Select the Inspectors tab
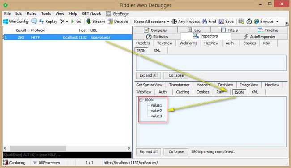Image resolution: width=291 pixels, height=168 pixels. (205, 36)
